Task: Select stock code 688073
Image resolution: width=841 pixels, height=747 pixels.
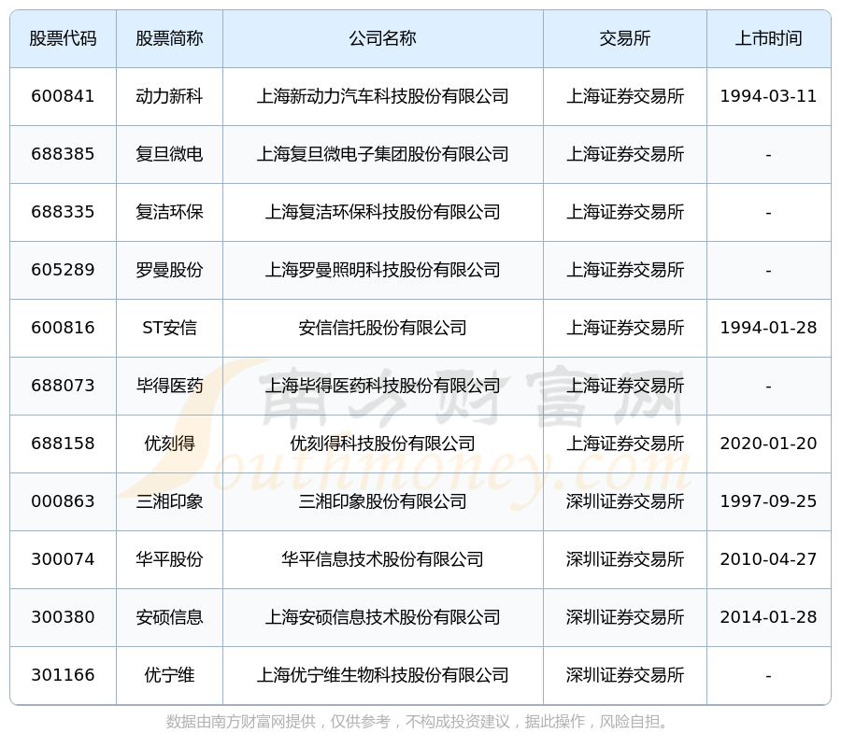Action: 63,386
